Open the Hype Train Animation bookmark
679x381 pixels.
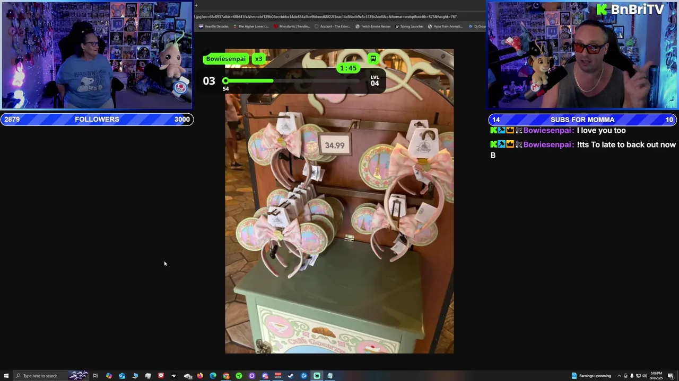pyautogui.click(x=446, y=26)
